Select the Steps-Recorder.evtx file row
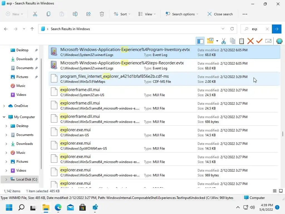The height and width of the screenshot is (214, 285). click(164, 65)
